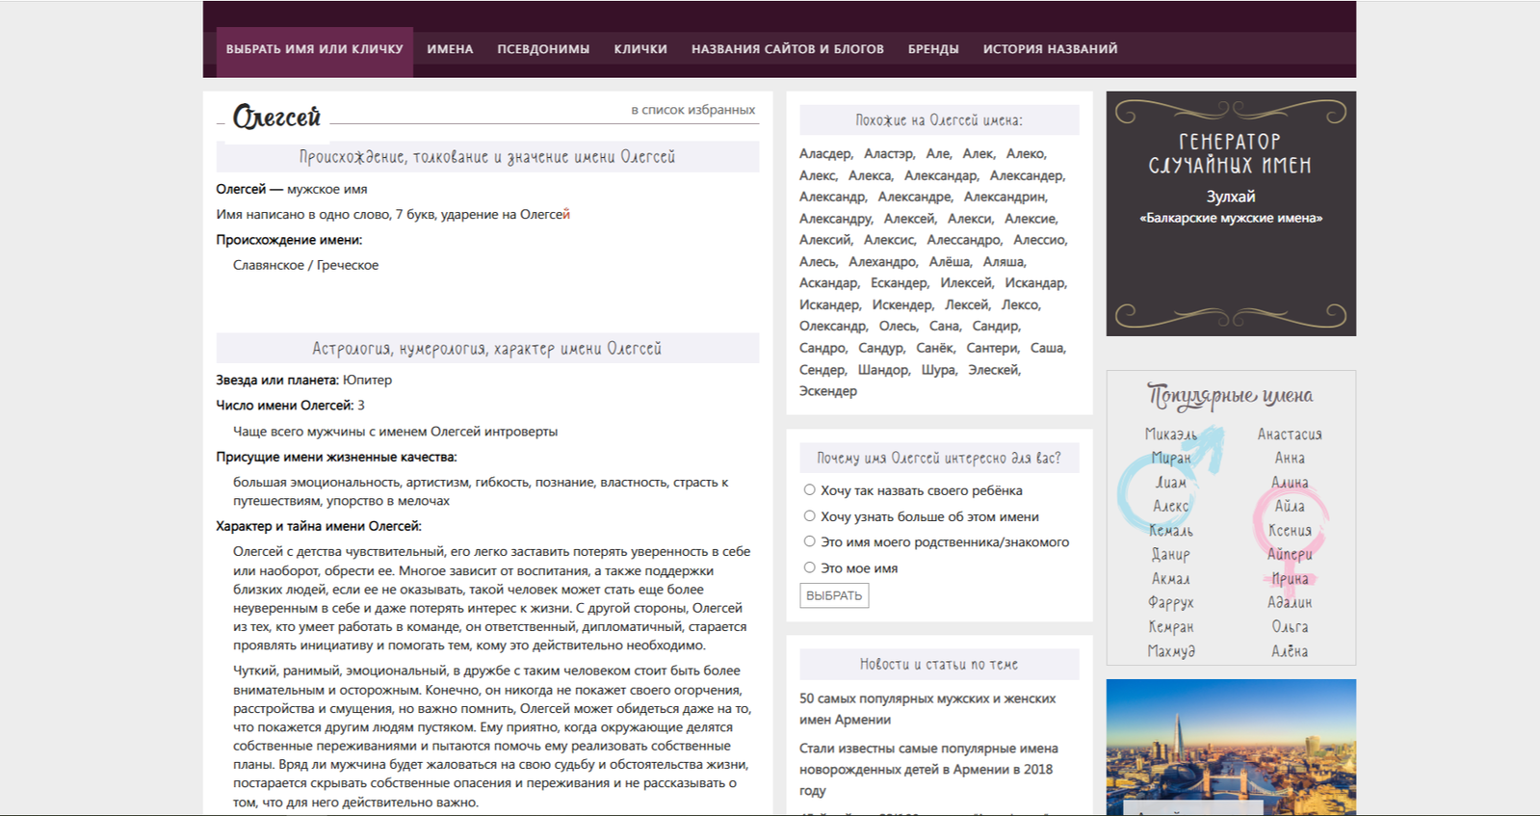
Task: Open 'НАЗВАНИЯ САЙТОВ И БЛОГОВ' menu
Action: pos(787,49)
